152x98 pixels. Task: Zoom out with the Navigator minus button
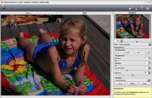click(125, 41)
